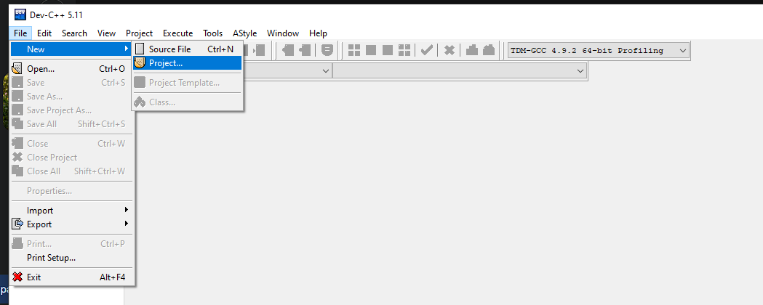Close the File menu via File header
Image resolution: width=763 pixels, height=305 pixels.
20,33
